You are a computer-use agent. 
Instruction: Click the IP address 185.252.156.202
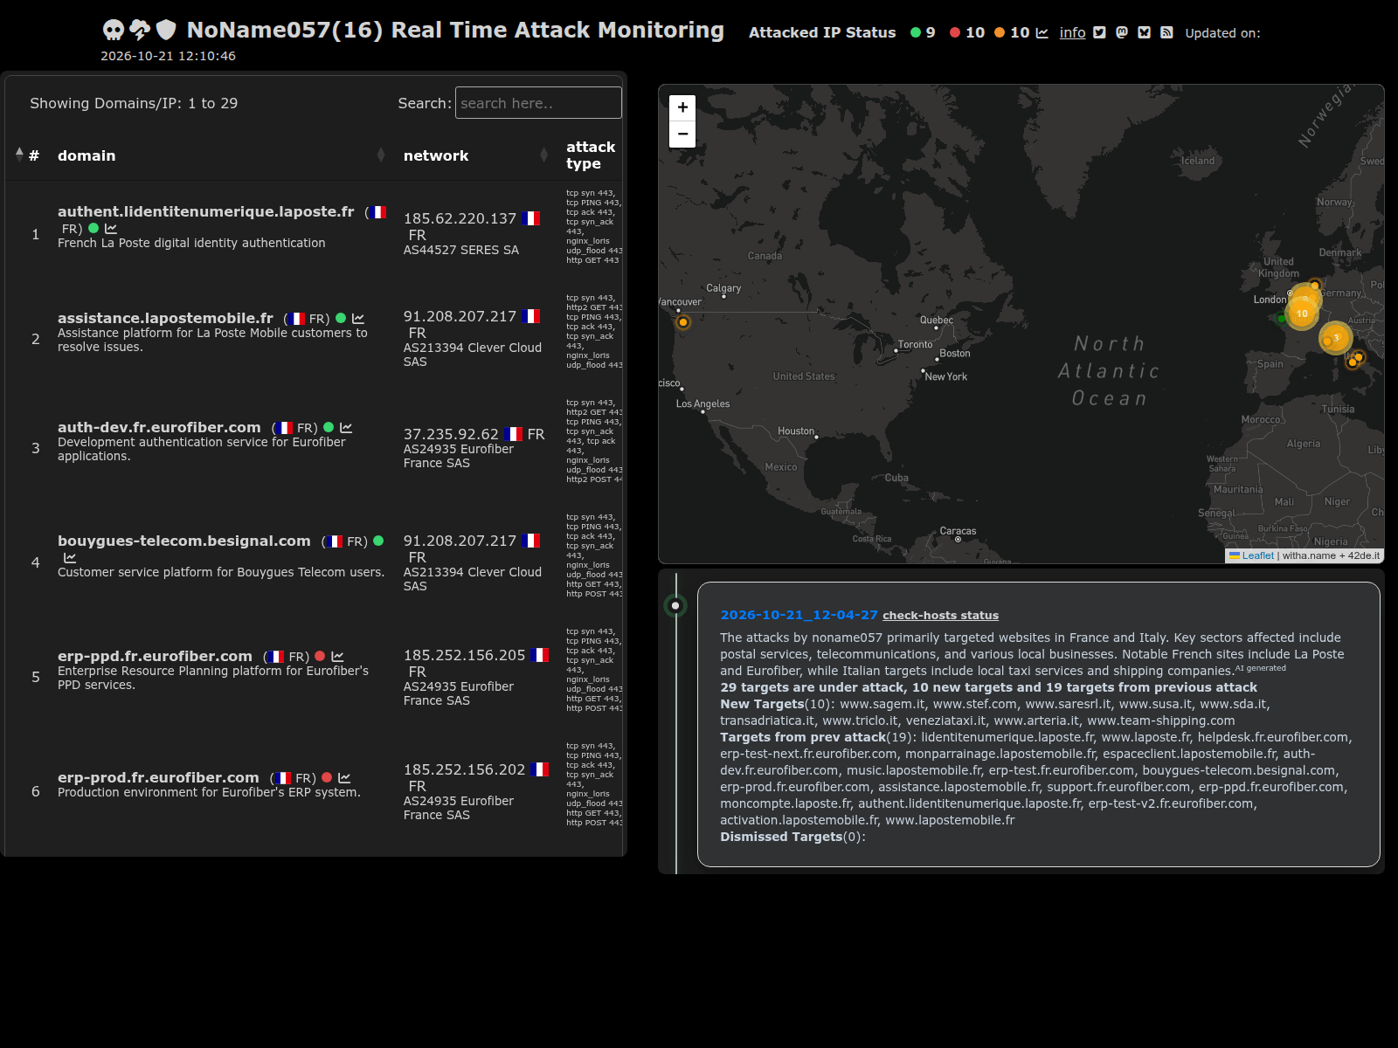(x=464, y=769)
